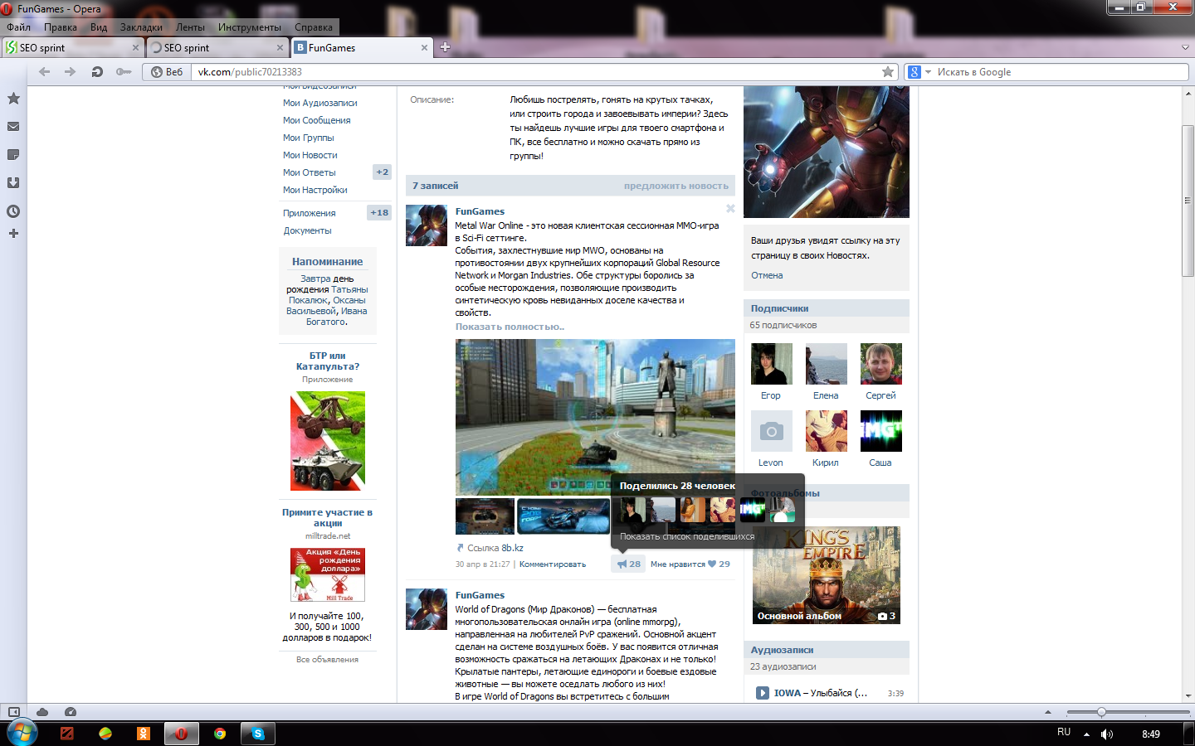Click the page vertical scrollbar thumb
Viewport: 1195px width, 746px height.
(x=1188, y=201)
